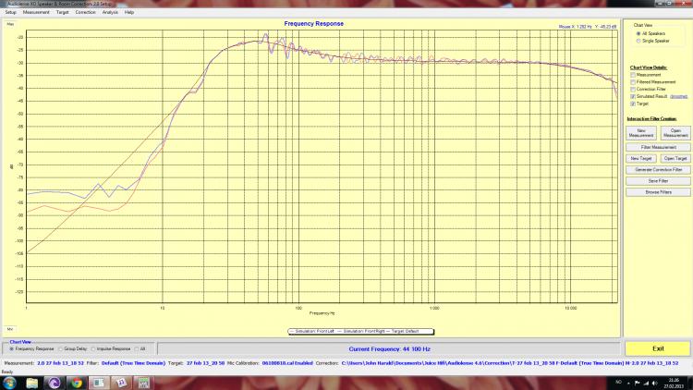
Task: Click the Max button above the dB axis
Action: tap(10, 24)
